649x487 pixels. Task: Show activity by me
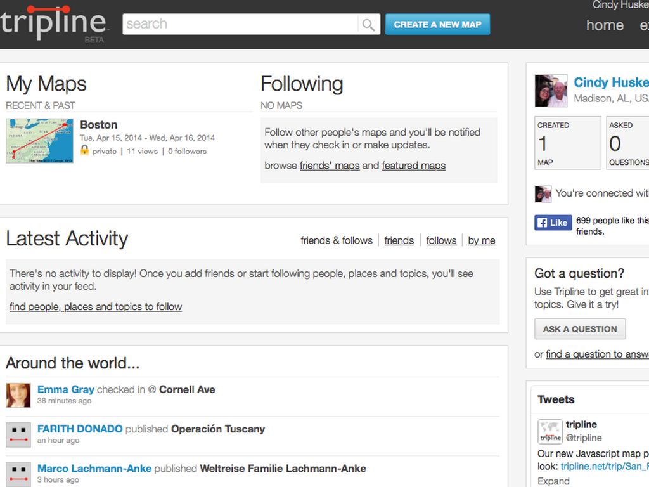(482, 240)
